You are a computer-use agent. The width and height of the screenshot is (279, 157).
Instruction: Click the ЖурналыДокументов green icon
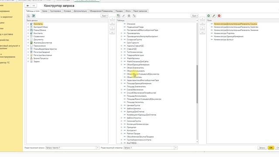(x=31, y=43)
